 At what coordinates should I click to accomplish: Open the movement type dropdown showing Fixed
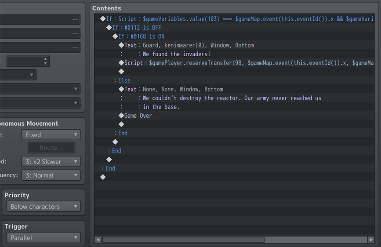click(x=51, y=135)
